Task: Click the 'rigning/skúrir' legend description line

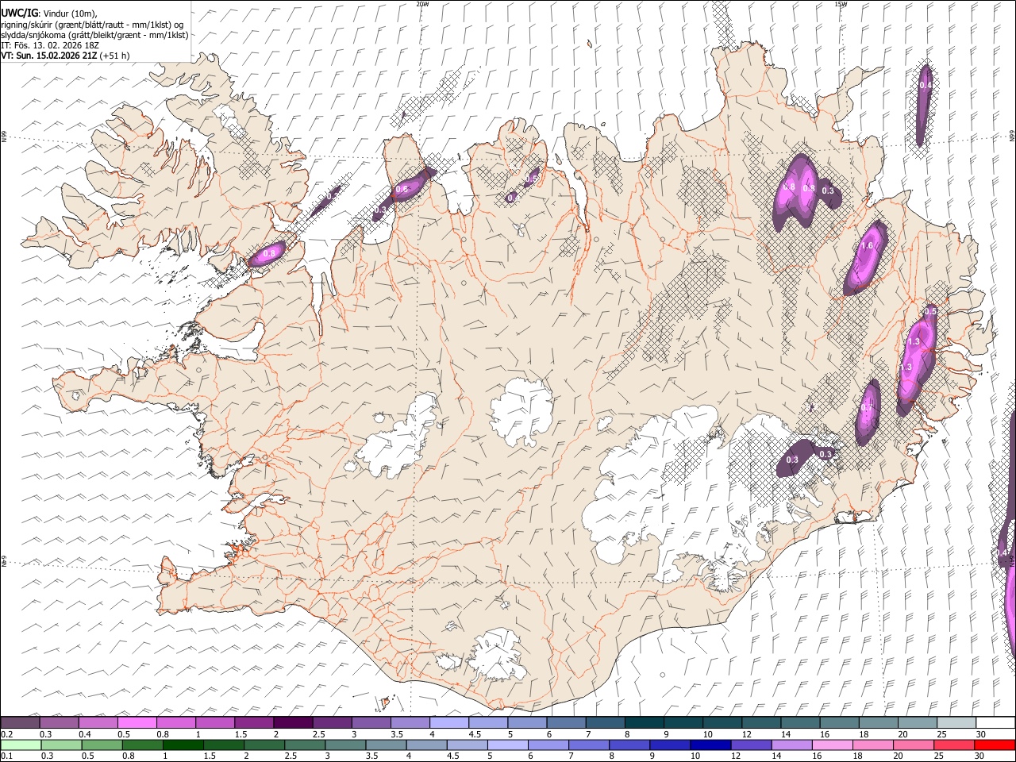Action: [92, 25]
